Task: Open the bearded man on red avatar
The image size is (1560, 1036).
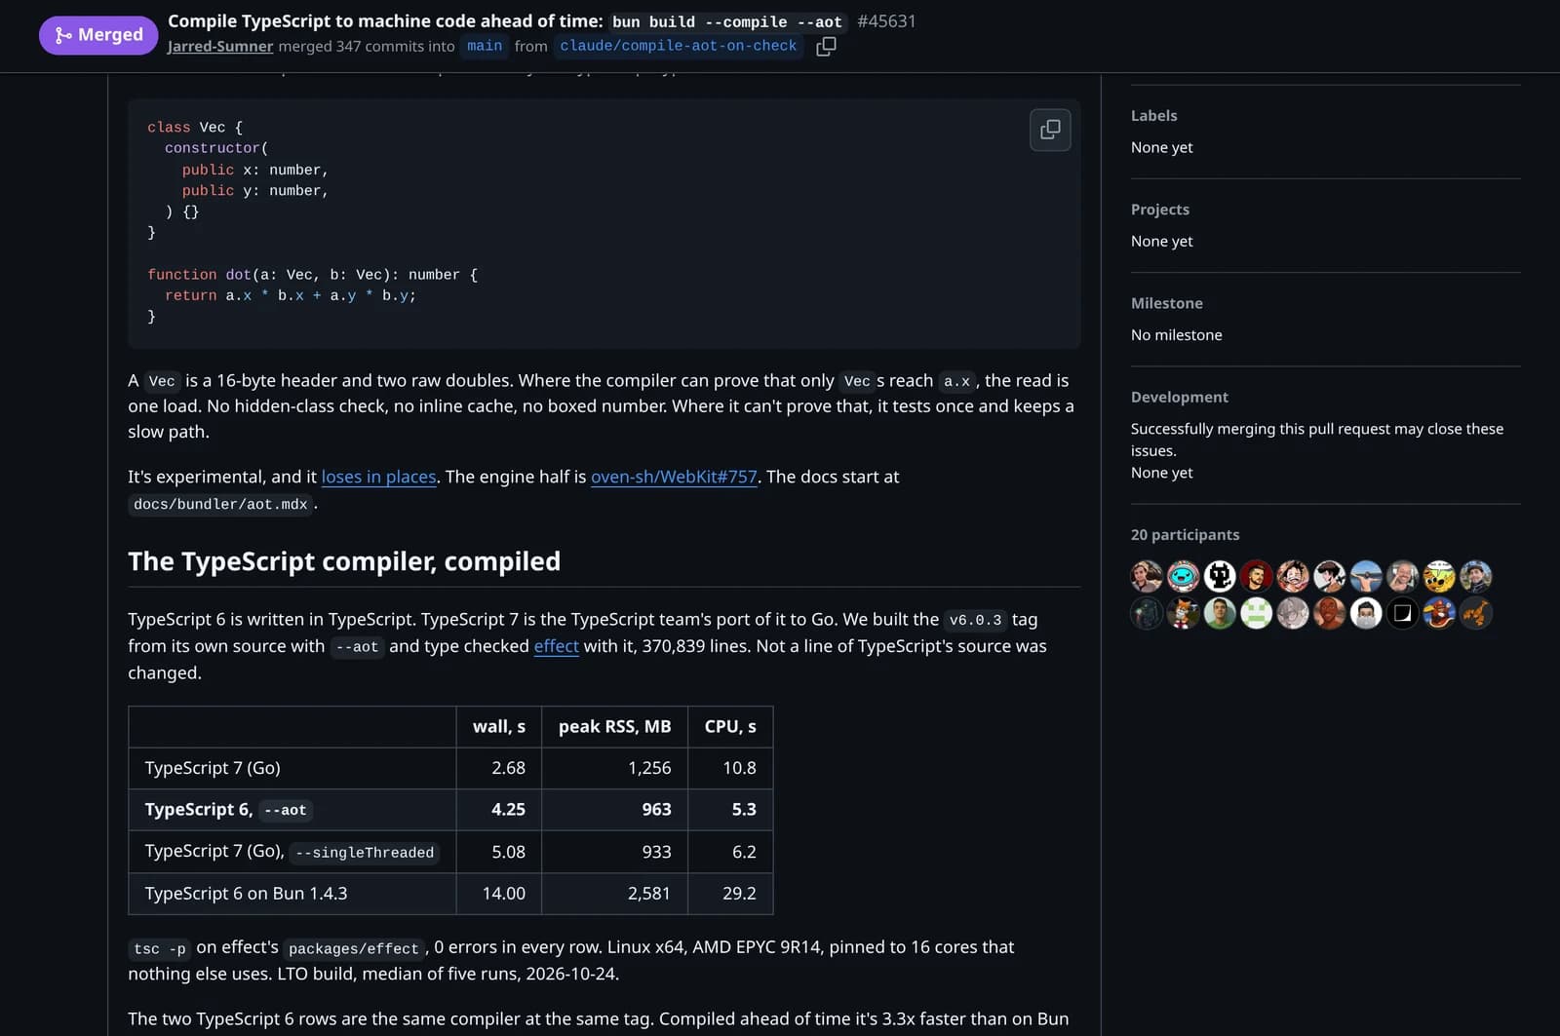Action: click(x=1256, y=576)
